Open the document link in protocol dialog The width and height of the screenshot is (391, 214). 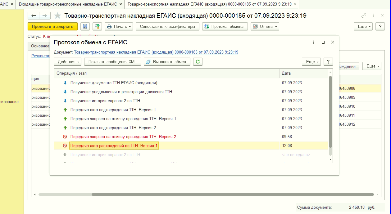156,52
